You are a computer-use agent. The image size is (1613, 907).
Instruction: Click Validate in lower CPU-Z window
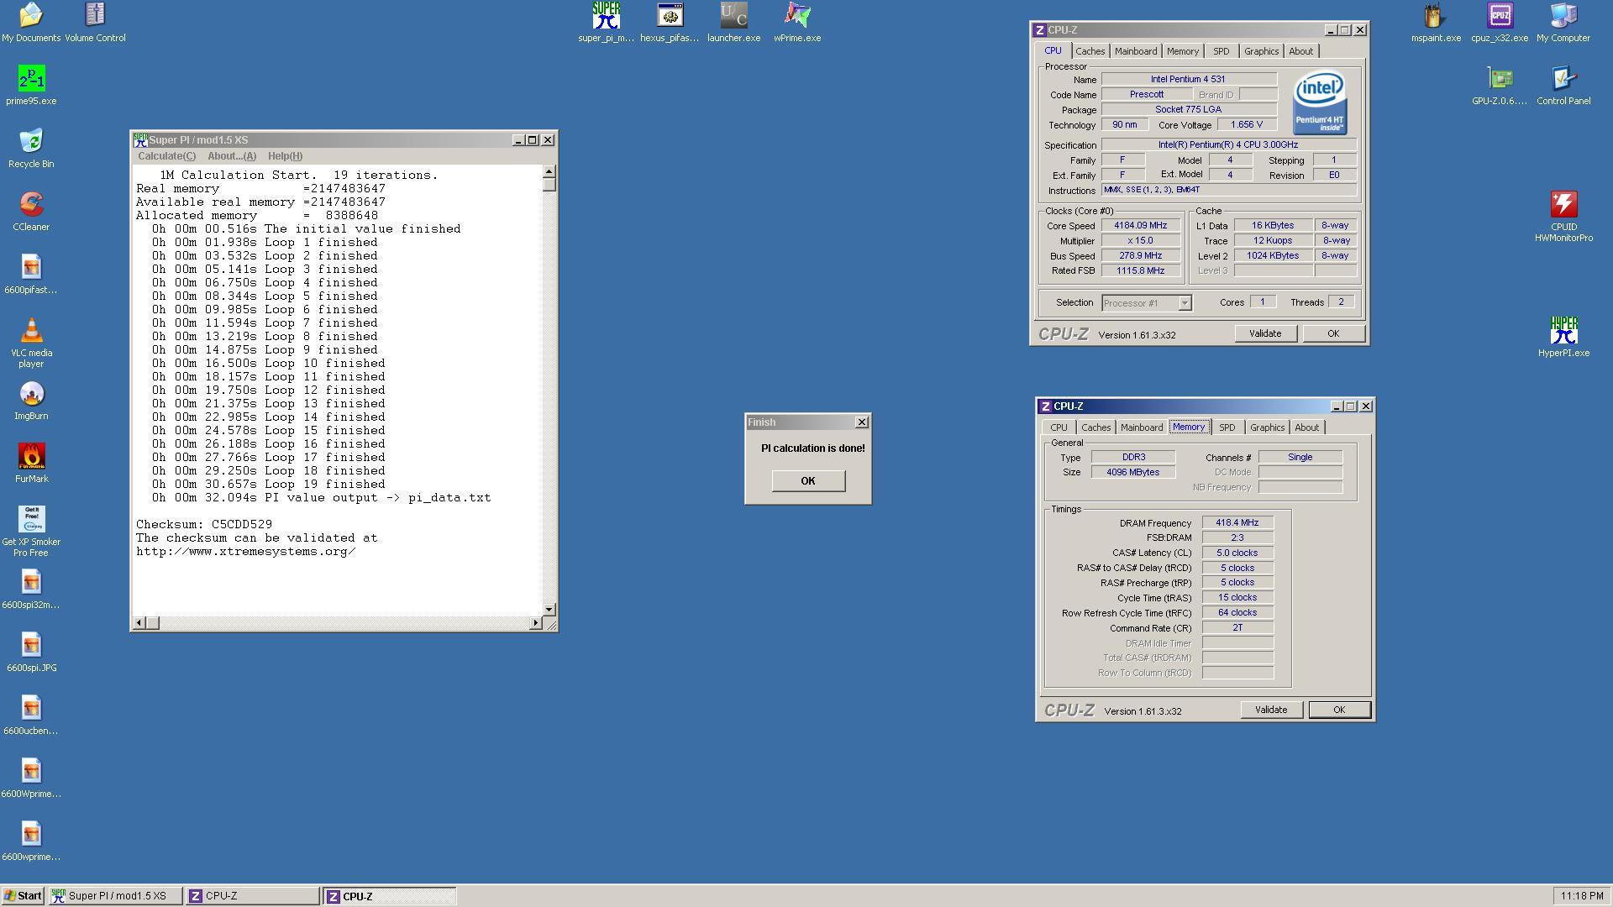[1271, 710]
